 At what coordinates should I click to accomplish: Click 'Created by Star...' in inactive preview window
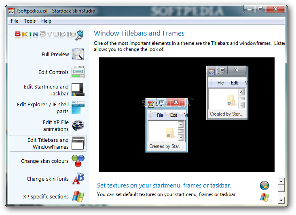226,114
